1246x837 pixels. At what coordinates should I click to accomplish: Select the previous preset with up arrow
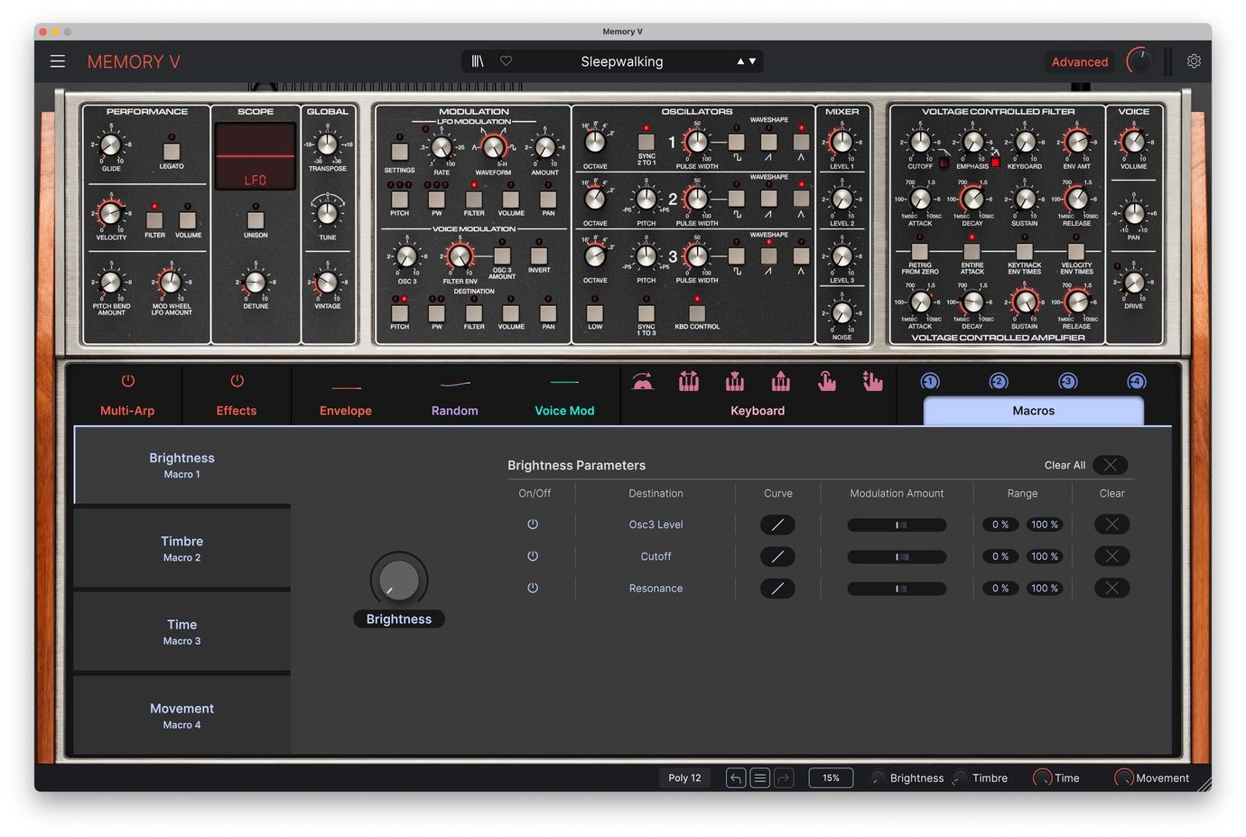click(x=740, y=61)
